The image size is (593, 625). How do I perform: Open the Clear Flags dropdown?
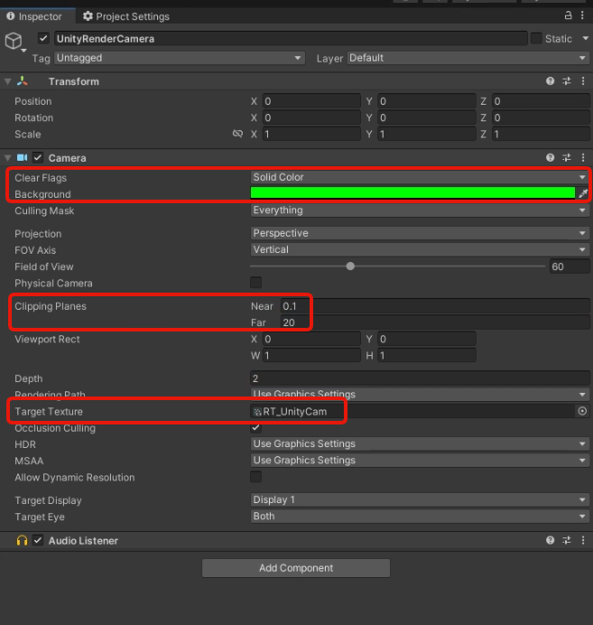419,177
